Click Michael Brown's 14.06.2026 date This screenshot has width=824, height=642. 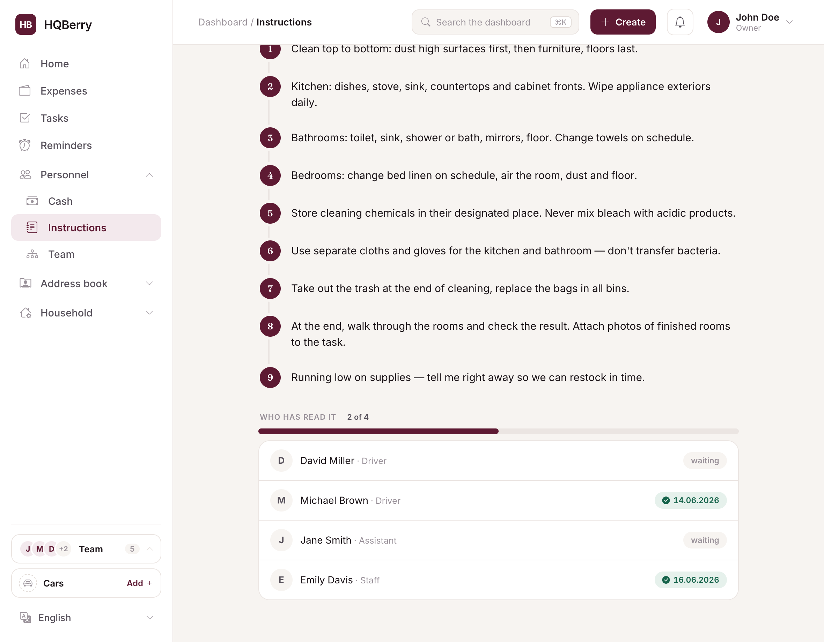(696, 501)
